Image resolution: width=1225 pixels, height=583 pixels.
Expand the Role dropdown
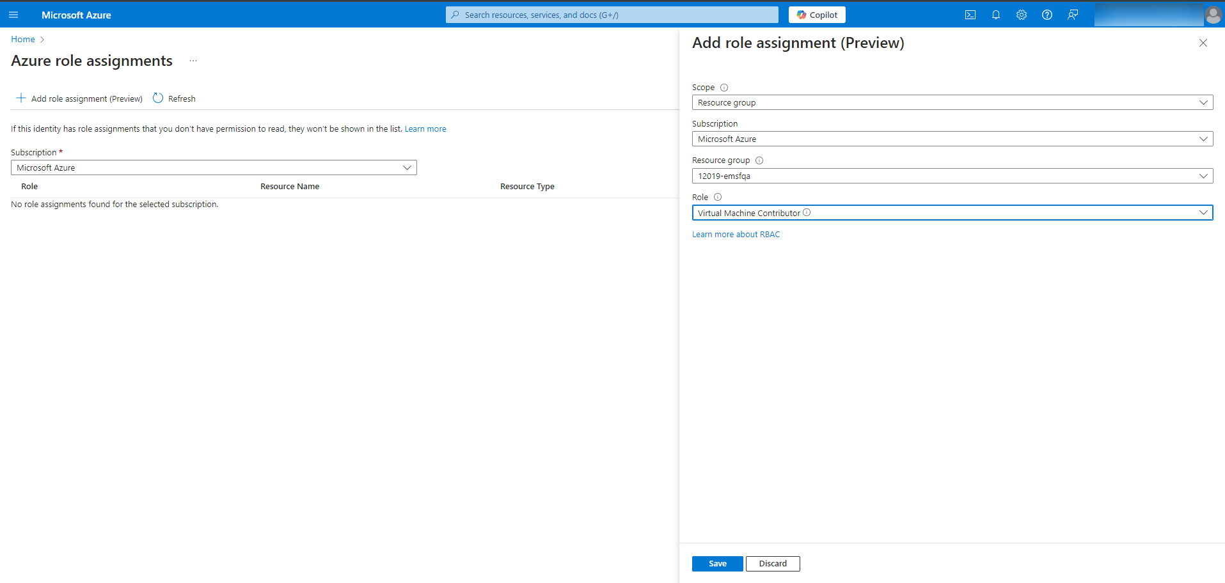(952, 213)
